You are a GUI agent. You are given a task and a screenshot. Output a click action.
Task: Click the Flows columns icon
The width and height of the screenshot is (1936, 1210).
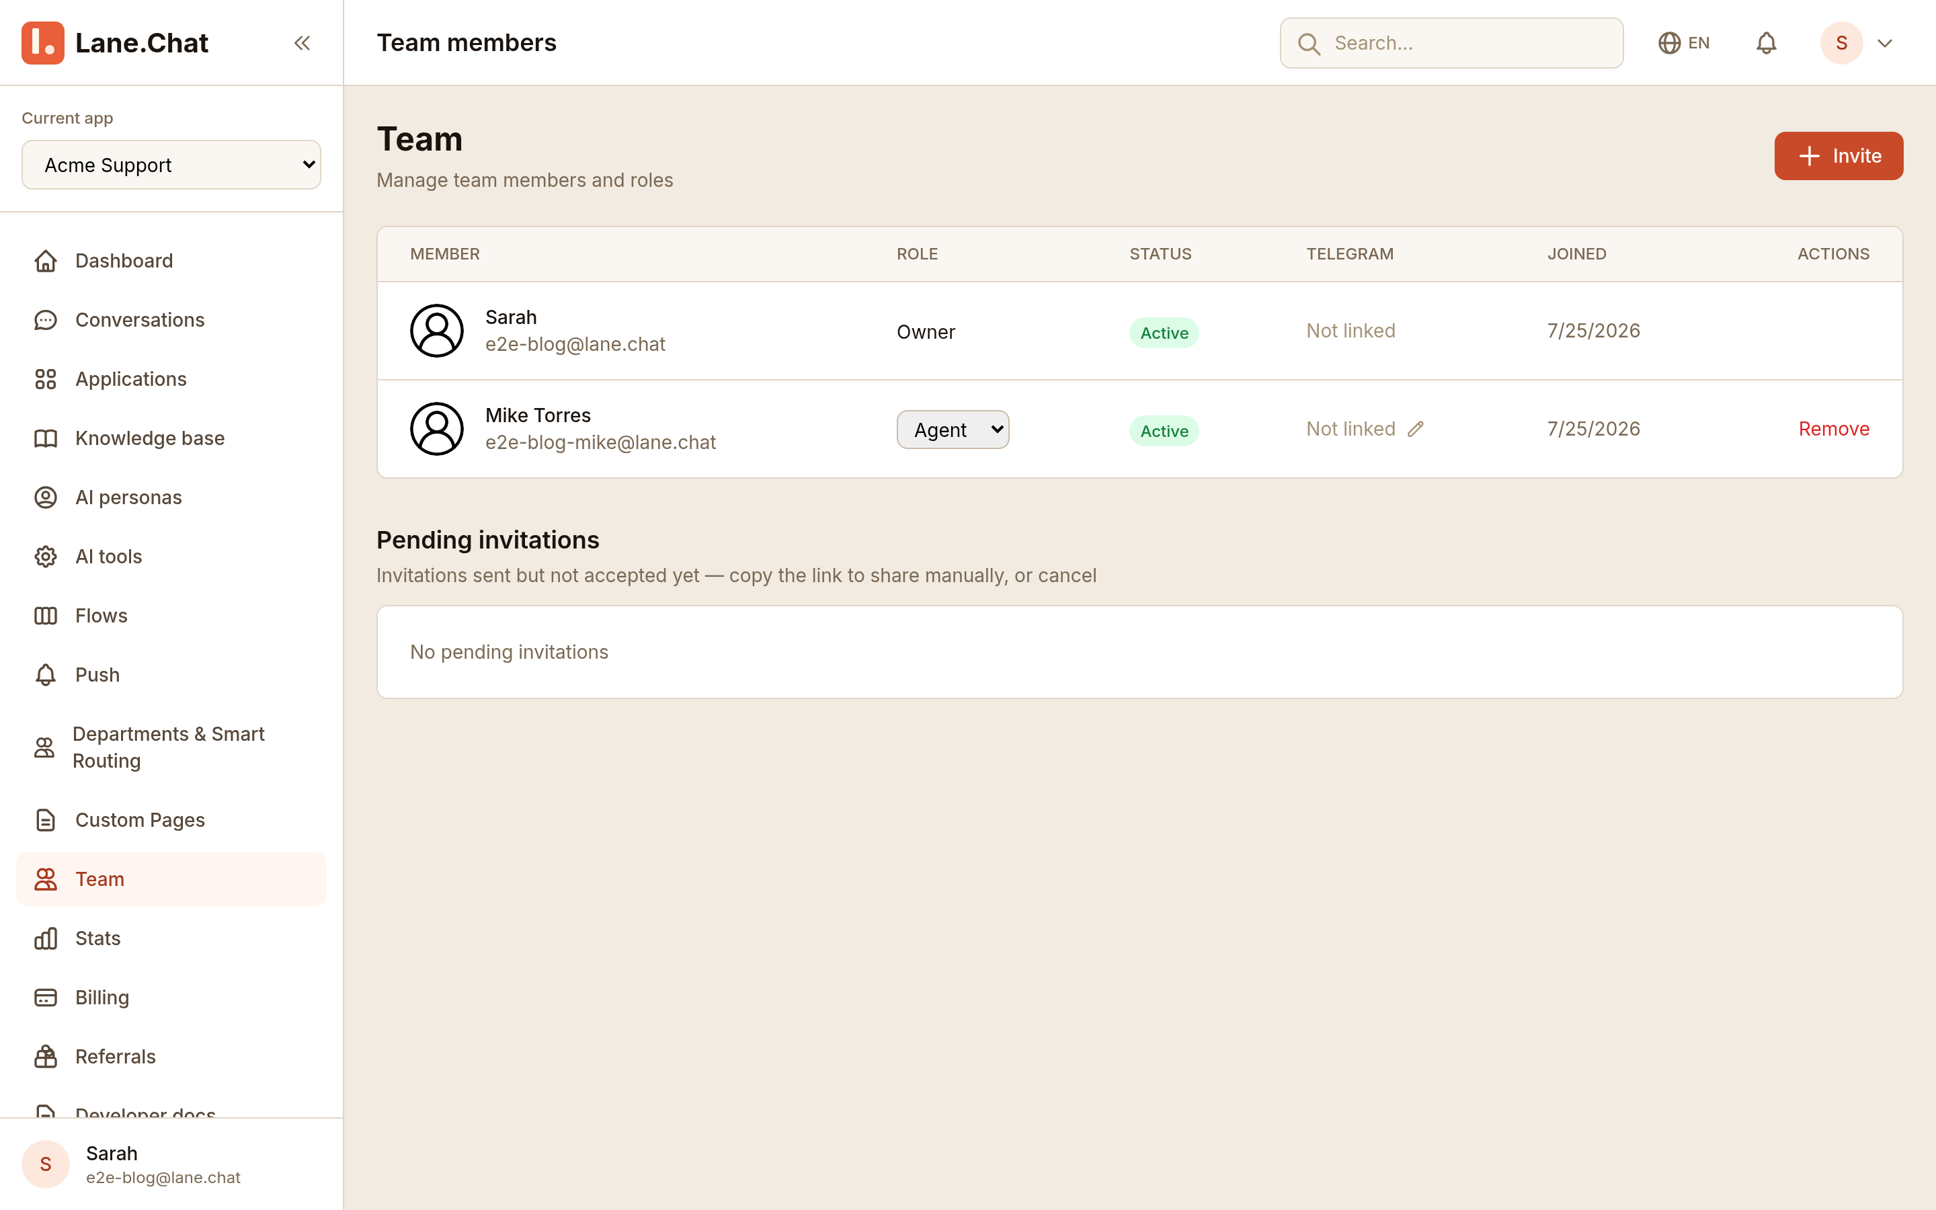(x=46, y=615)
